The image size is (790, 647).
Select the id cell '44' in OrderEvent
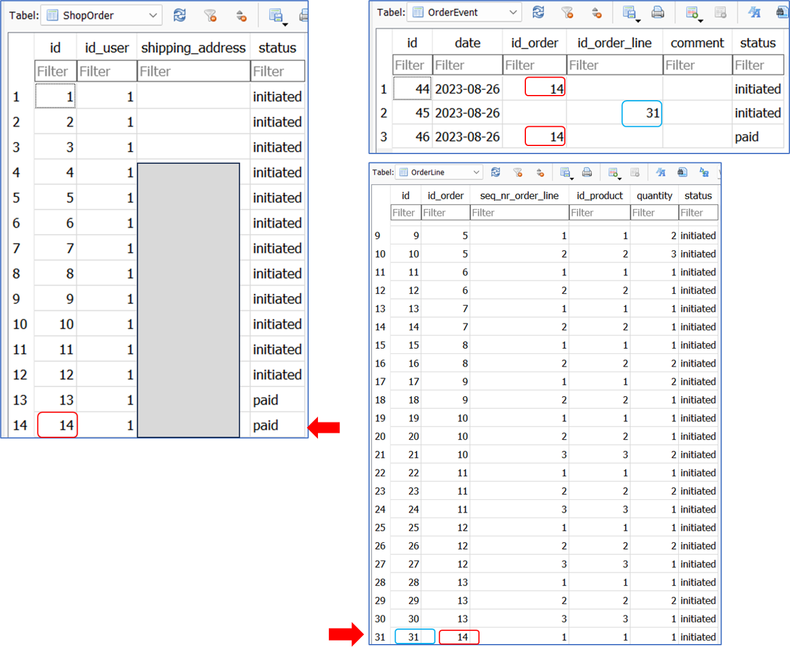[x=412, y=89]
